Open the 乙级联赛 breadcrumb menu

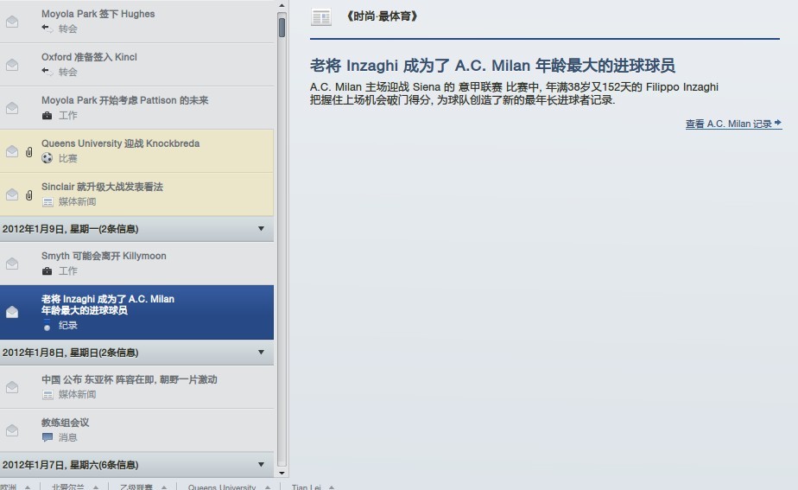[x=143, y=487]
